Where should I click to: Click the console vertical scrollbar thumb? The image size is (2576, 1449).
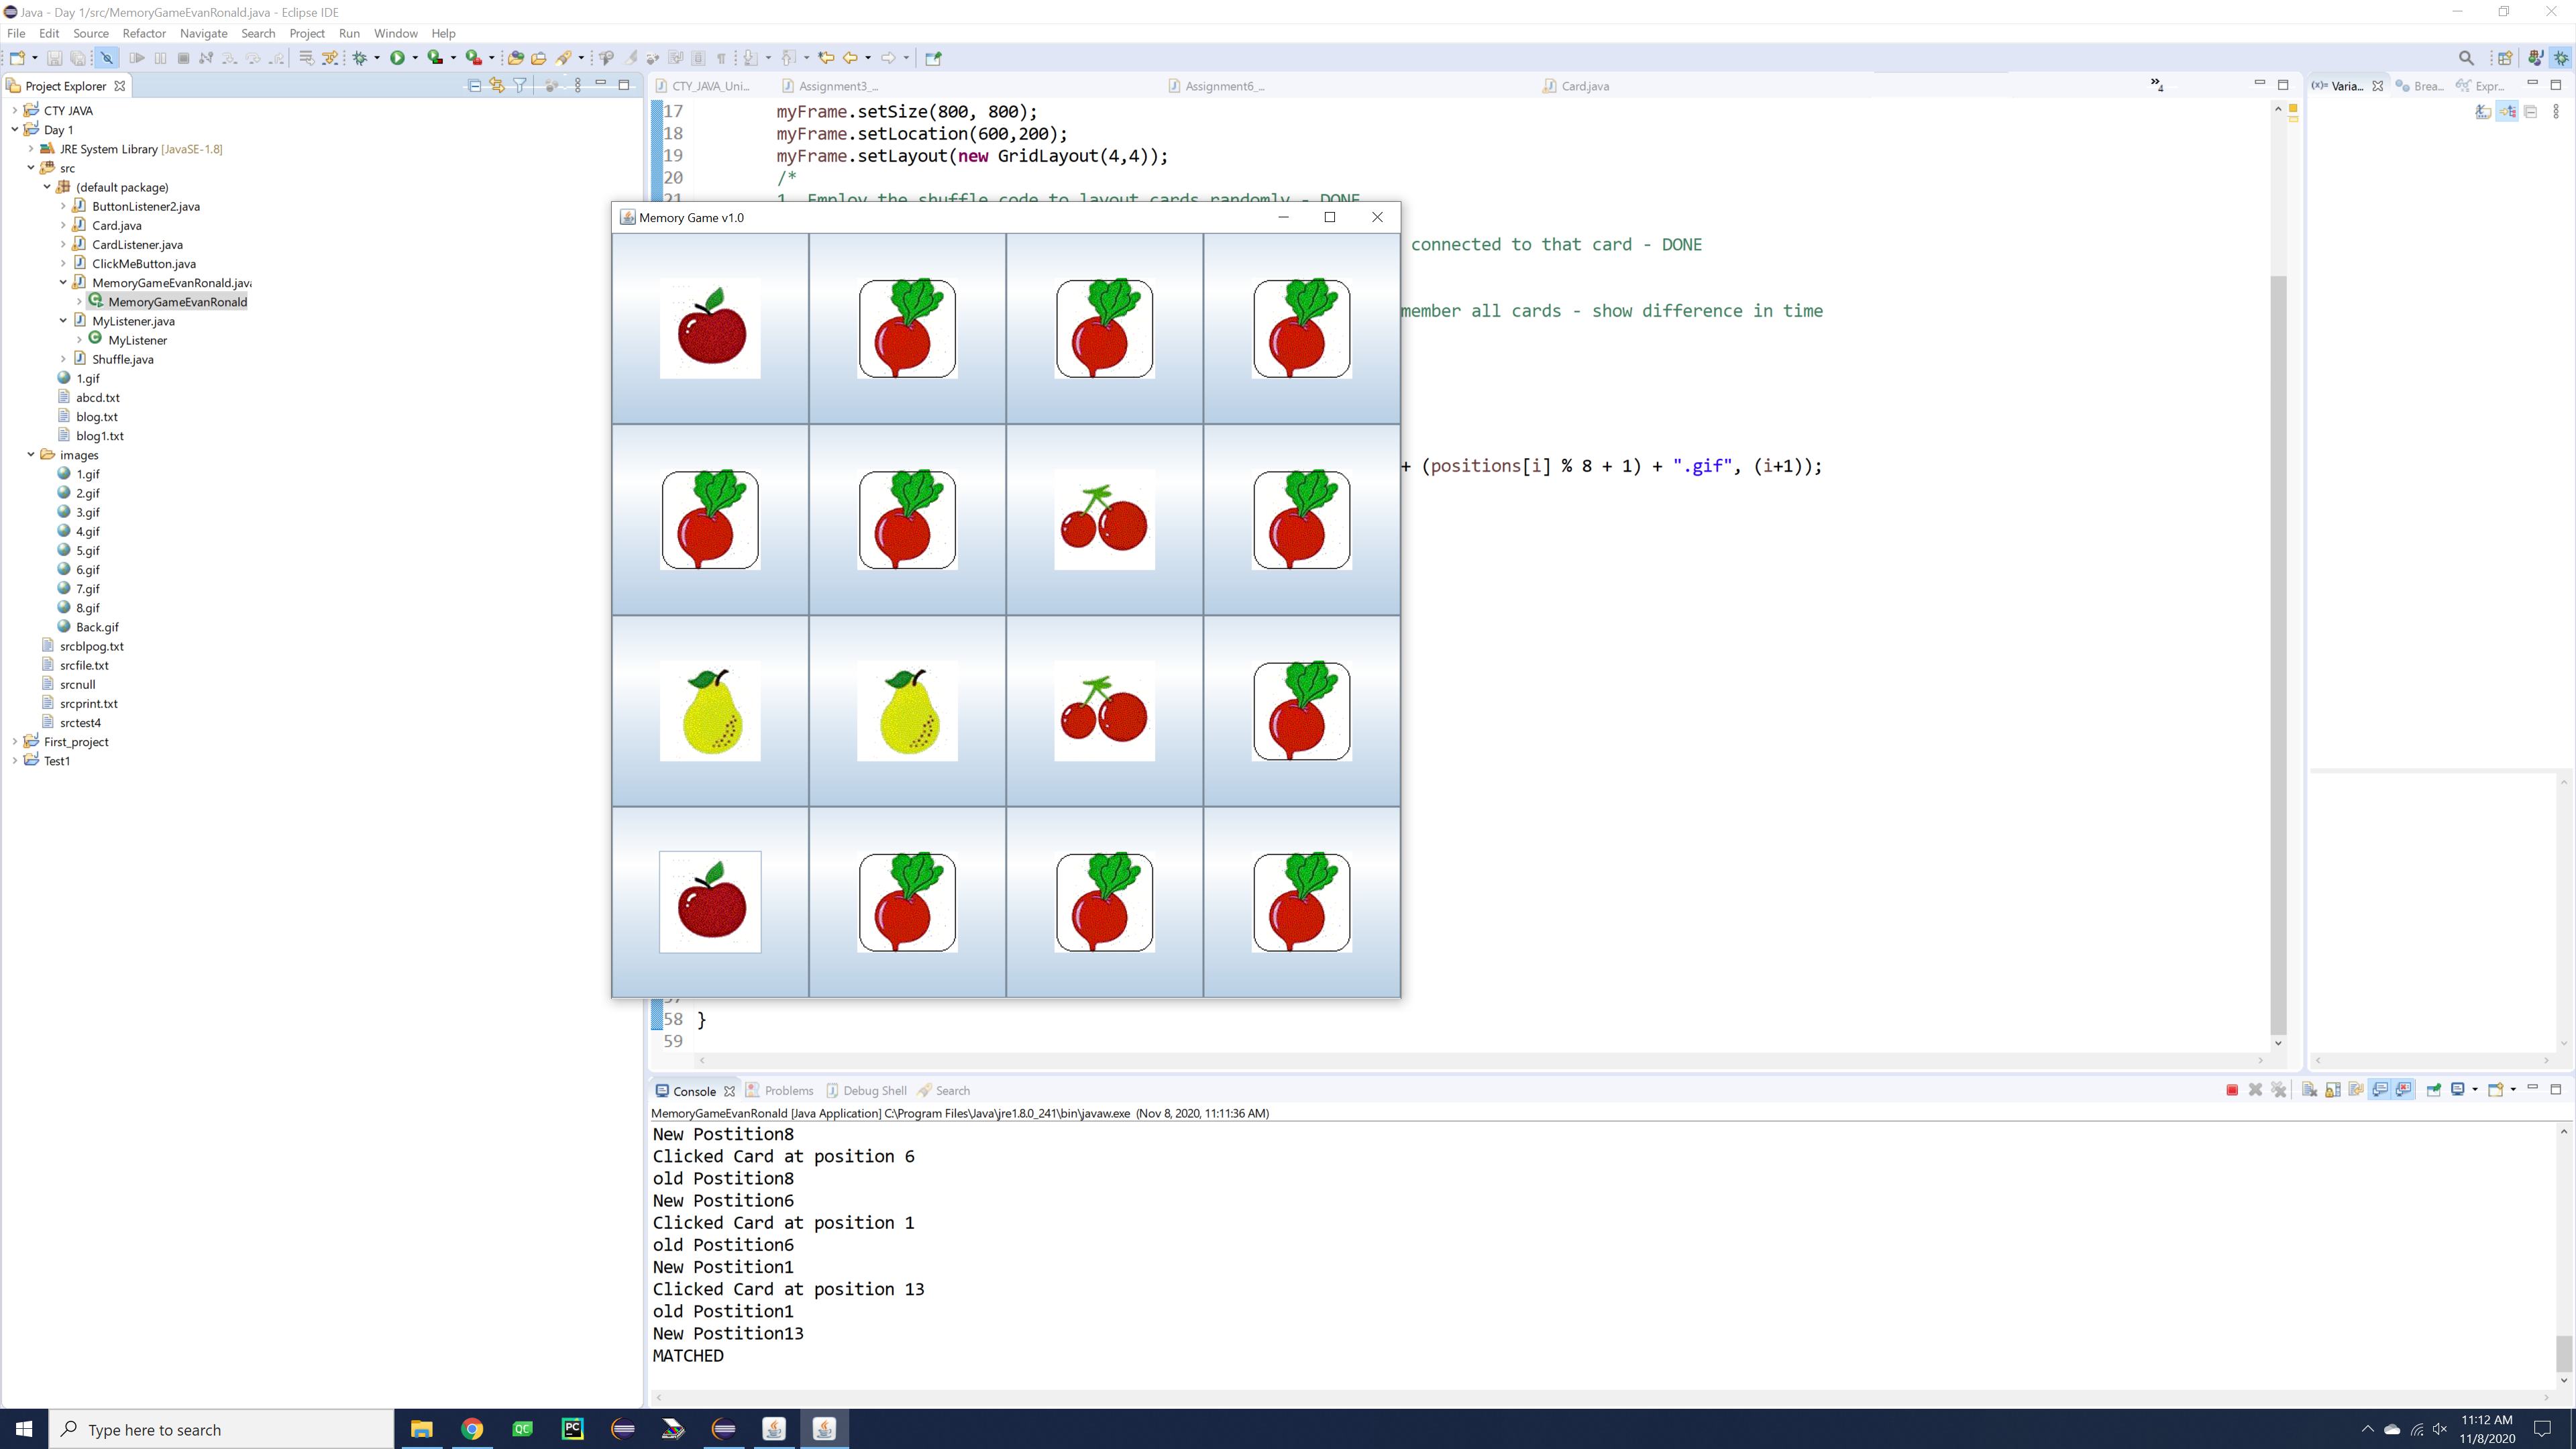tap(2563, 1353)
